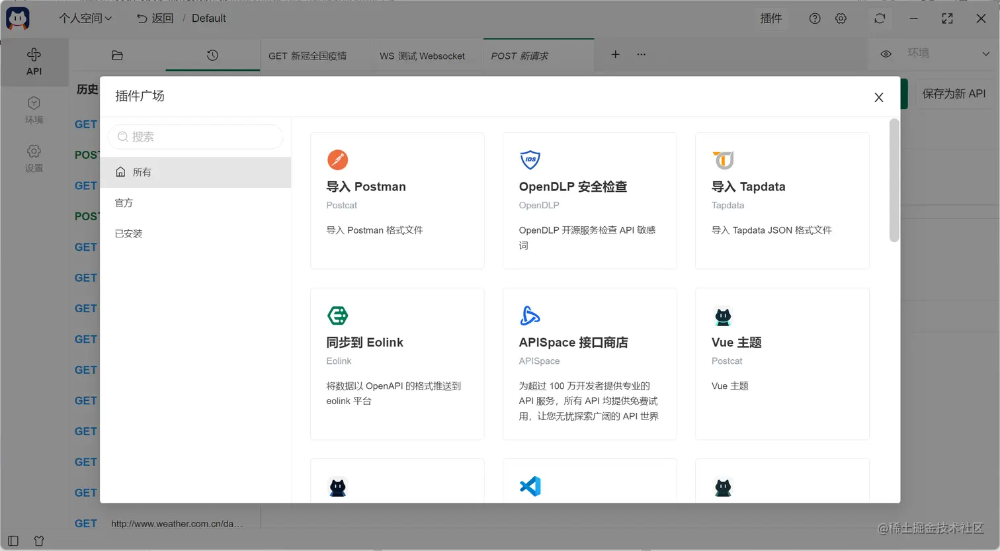The width and height of the screenshot is (1000, 551).
Task: Select the 已安装 plugin category
Action: pyautogui.click(x=196, y=233)
